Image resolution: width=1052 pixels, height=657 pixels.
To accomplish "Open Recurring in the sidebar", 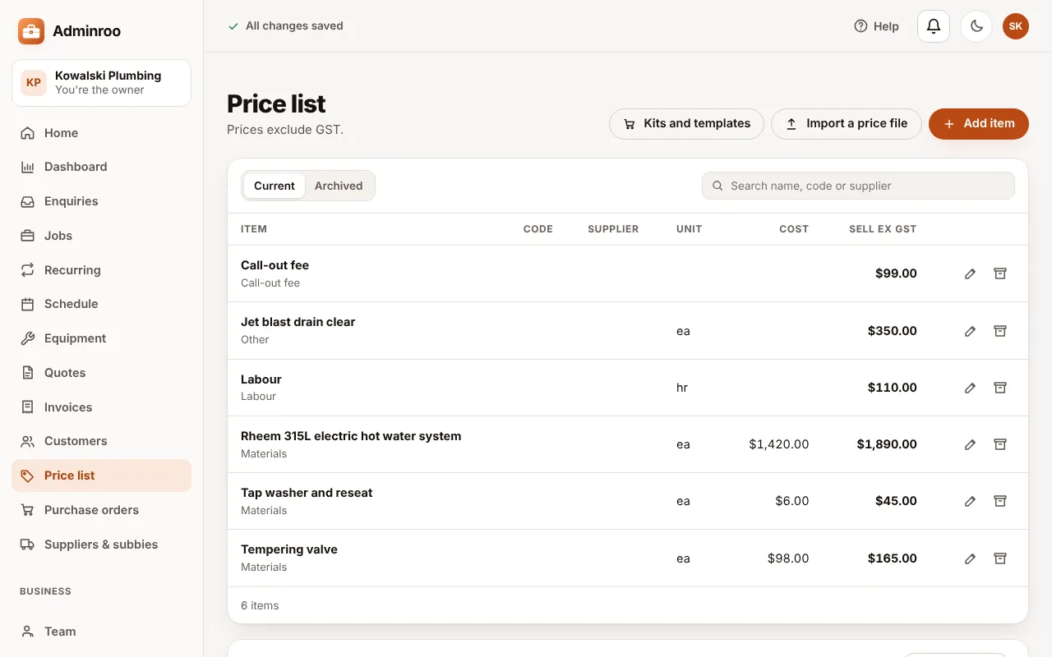I will click(x=101, y=270).
